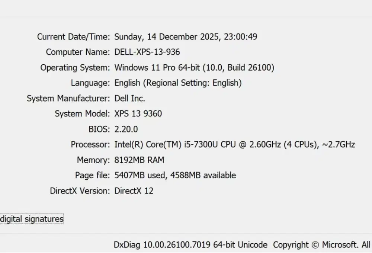Click the DirectX Version field label
This screenshot has width=372, height=253.
80,191
